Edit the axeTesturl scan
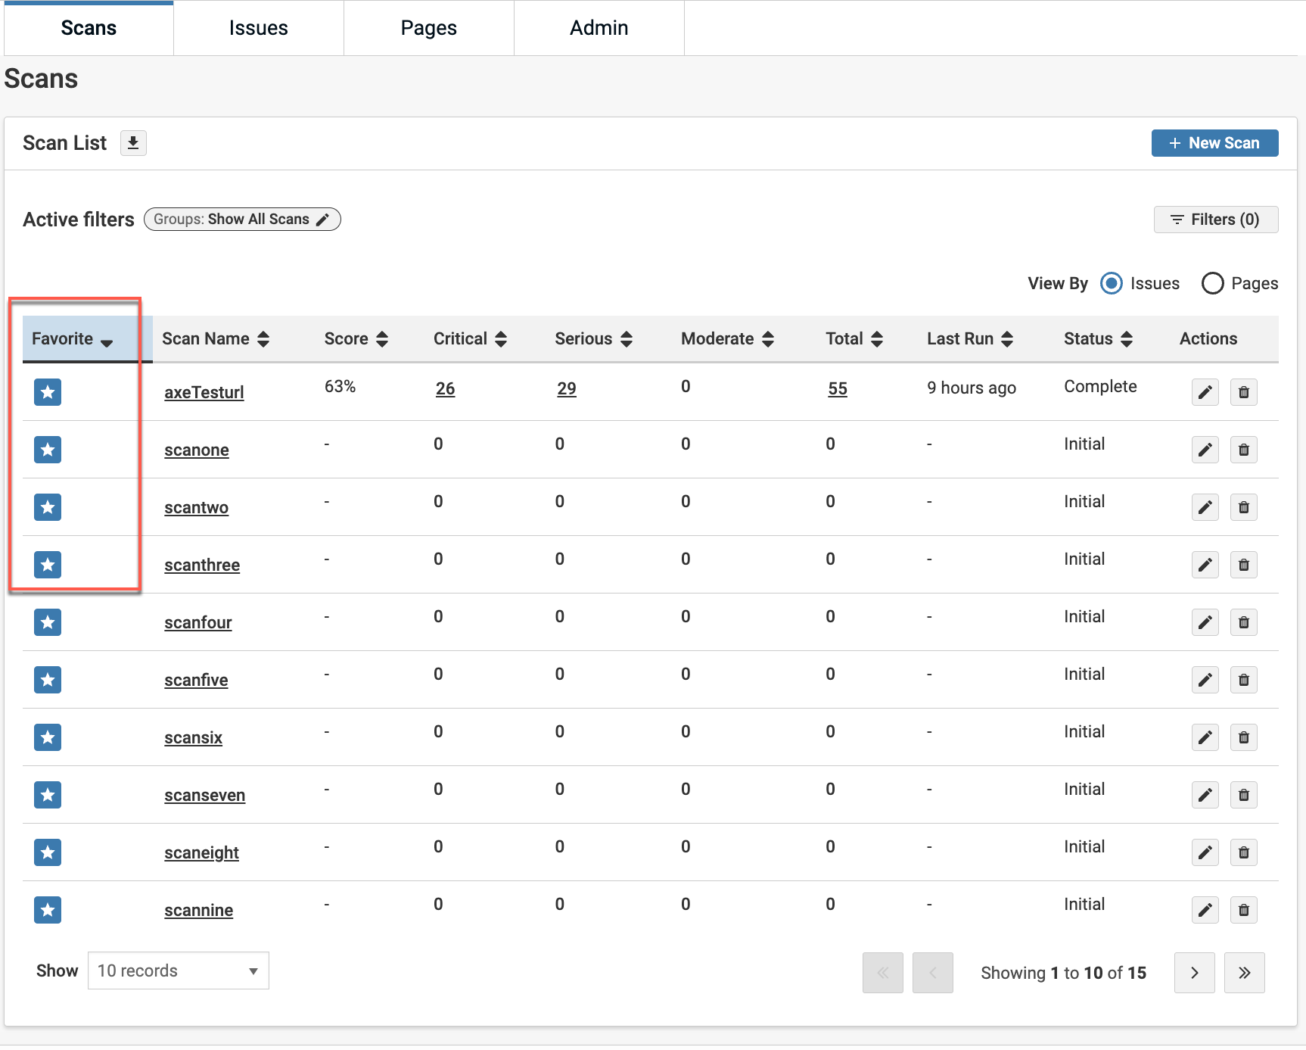 coord(1205,392)
